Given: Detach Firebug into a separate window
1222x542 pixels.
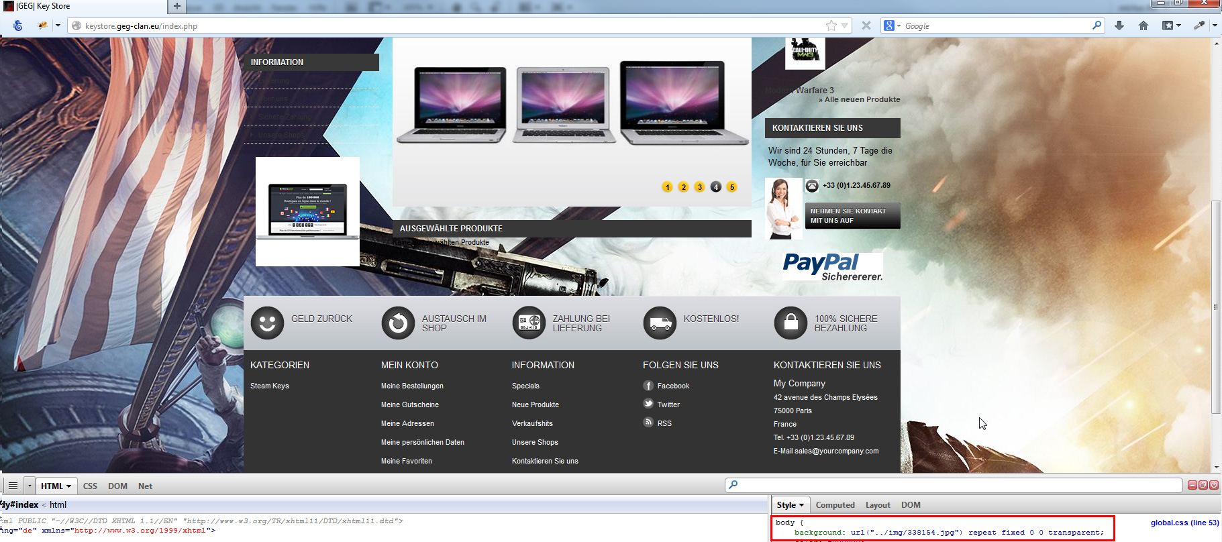Looking at the screenshot, I should (1203, 485).
